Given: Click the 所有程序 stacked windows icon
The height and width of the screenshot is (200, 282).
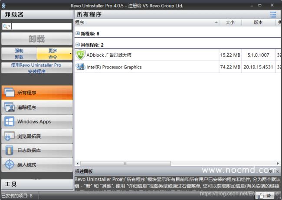Looking at the screenshot, I should coord(9,93).
